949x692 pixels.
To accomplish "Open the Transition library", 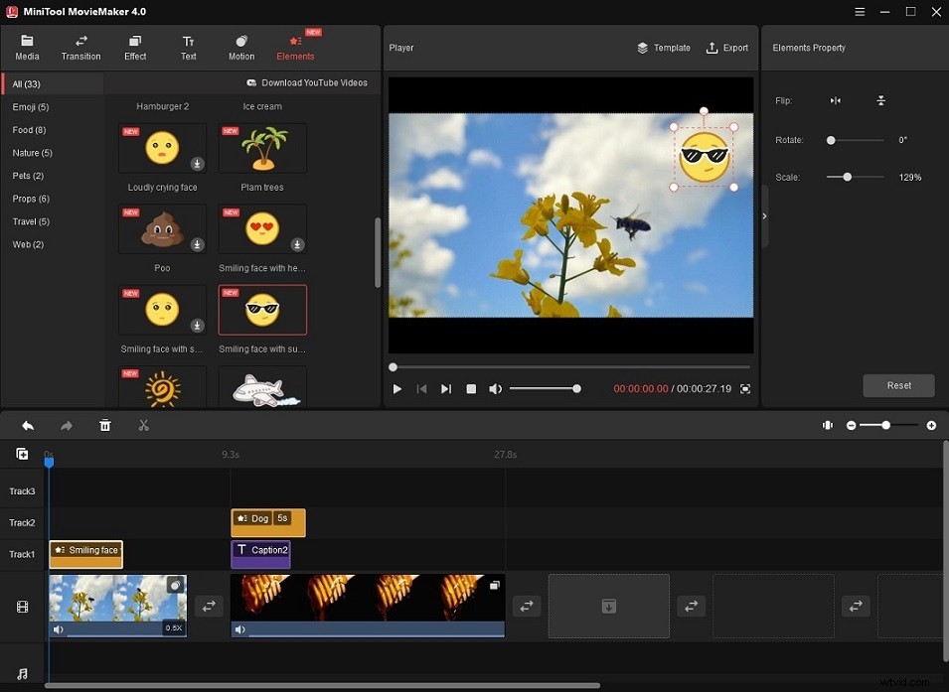I will tap(80, 47).
